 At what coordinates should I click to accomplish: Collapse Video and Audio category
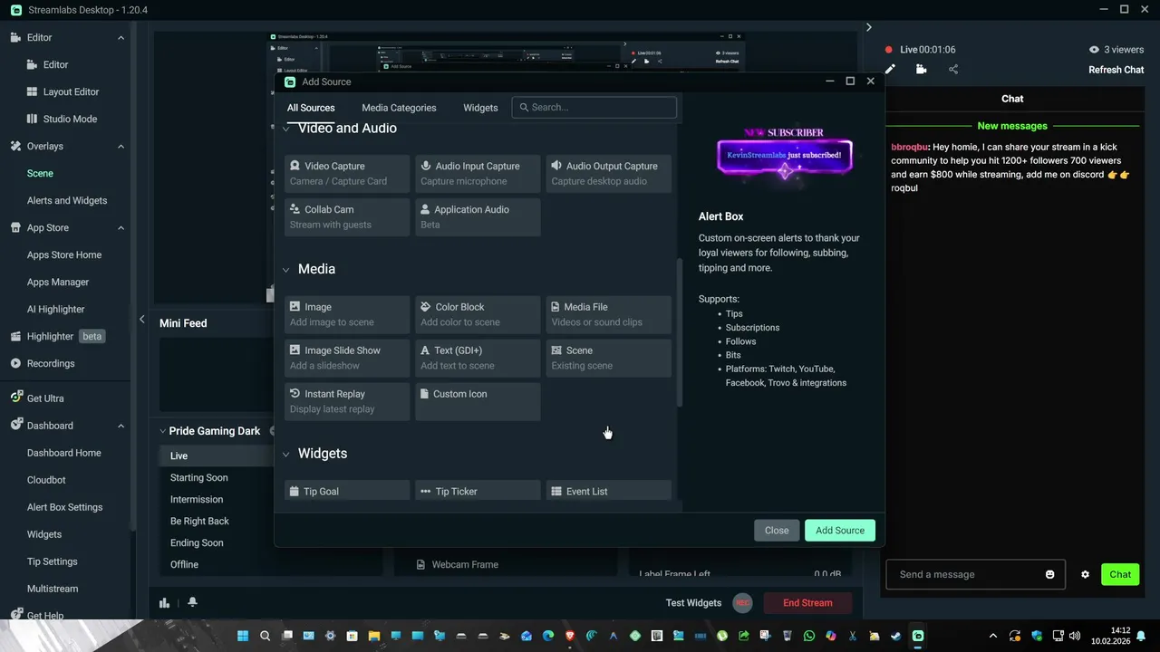pyautogui.click(x=286, y=129)
